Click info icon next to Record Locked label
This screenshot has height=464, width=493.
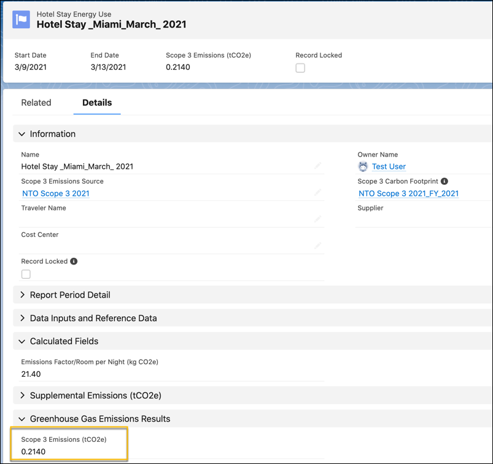(74, 261)
